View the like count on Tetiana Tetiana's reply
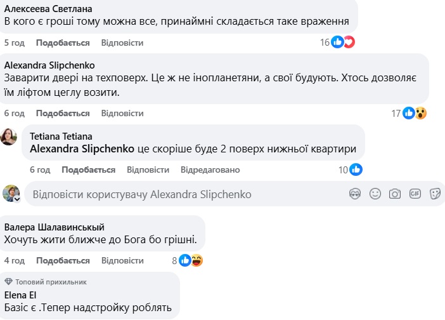Image resolution: width=445 pixels, height=320 pixels. point(350,170)
